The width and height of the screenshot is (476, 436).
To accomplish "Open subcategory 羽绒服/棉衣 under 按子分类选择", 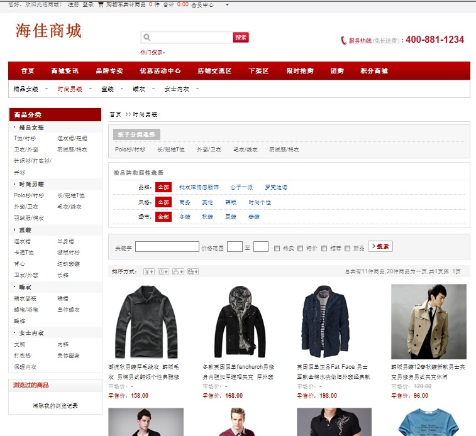I will 284,150.
